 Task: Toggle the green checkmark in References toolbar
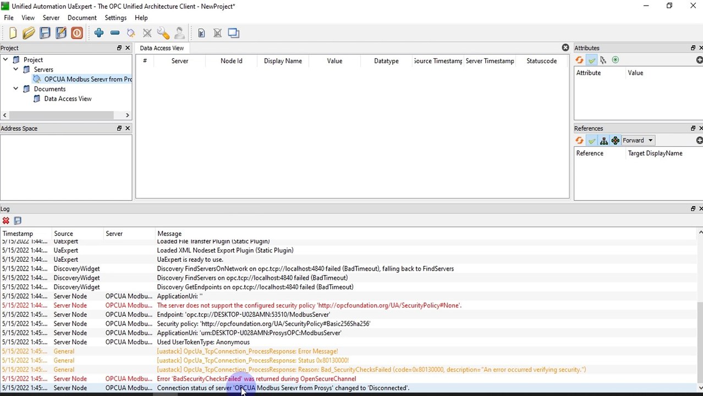[591, 140]
